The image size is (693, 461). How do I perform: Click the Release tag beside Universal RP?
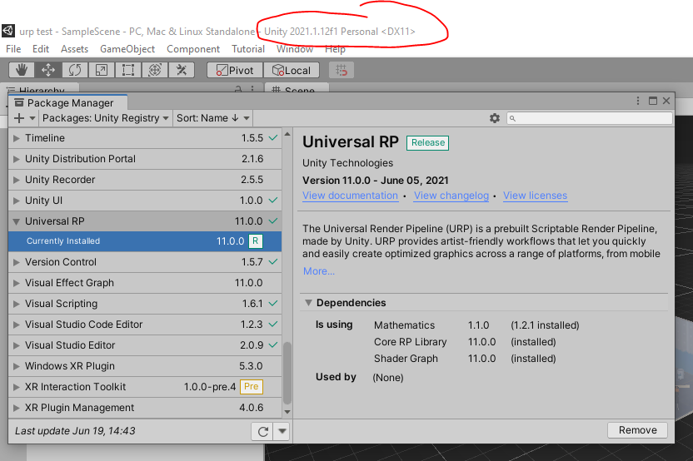point(428,142)
